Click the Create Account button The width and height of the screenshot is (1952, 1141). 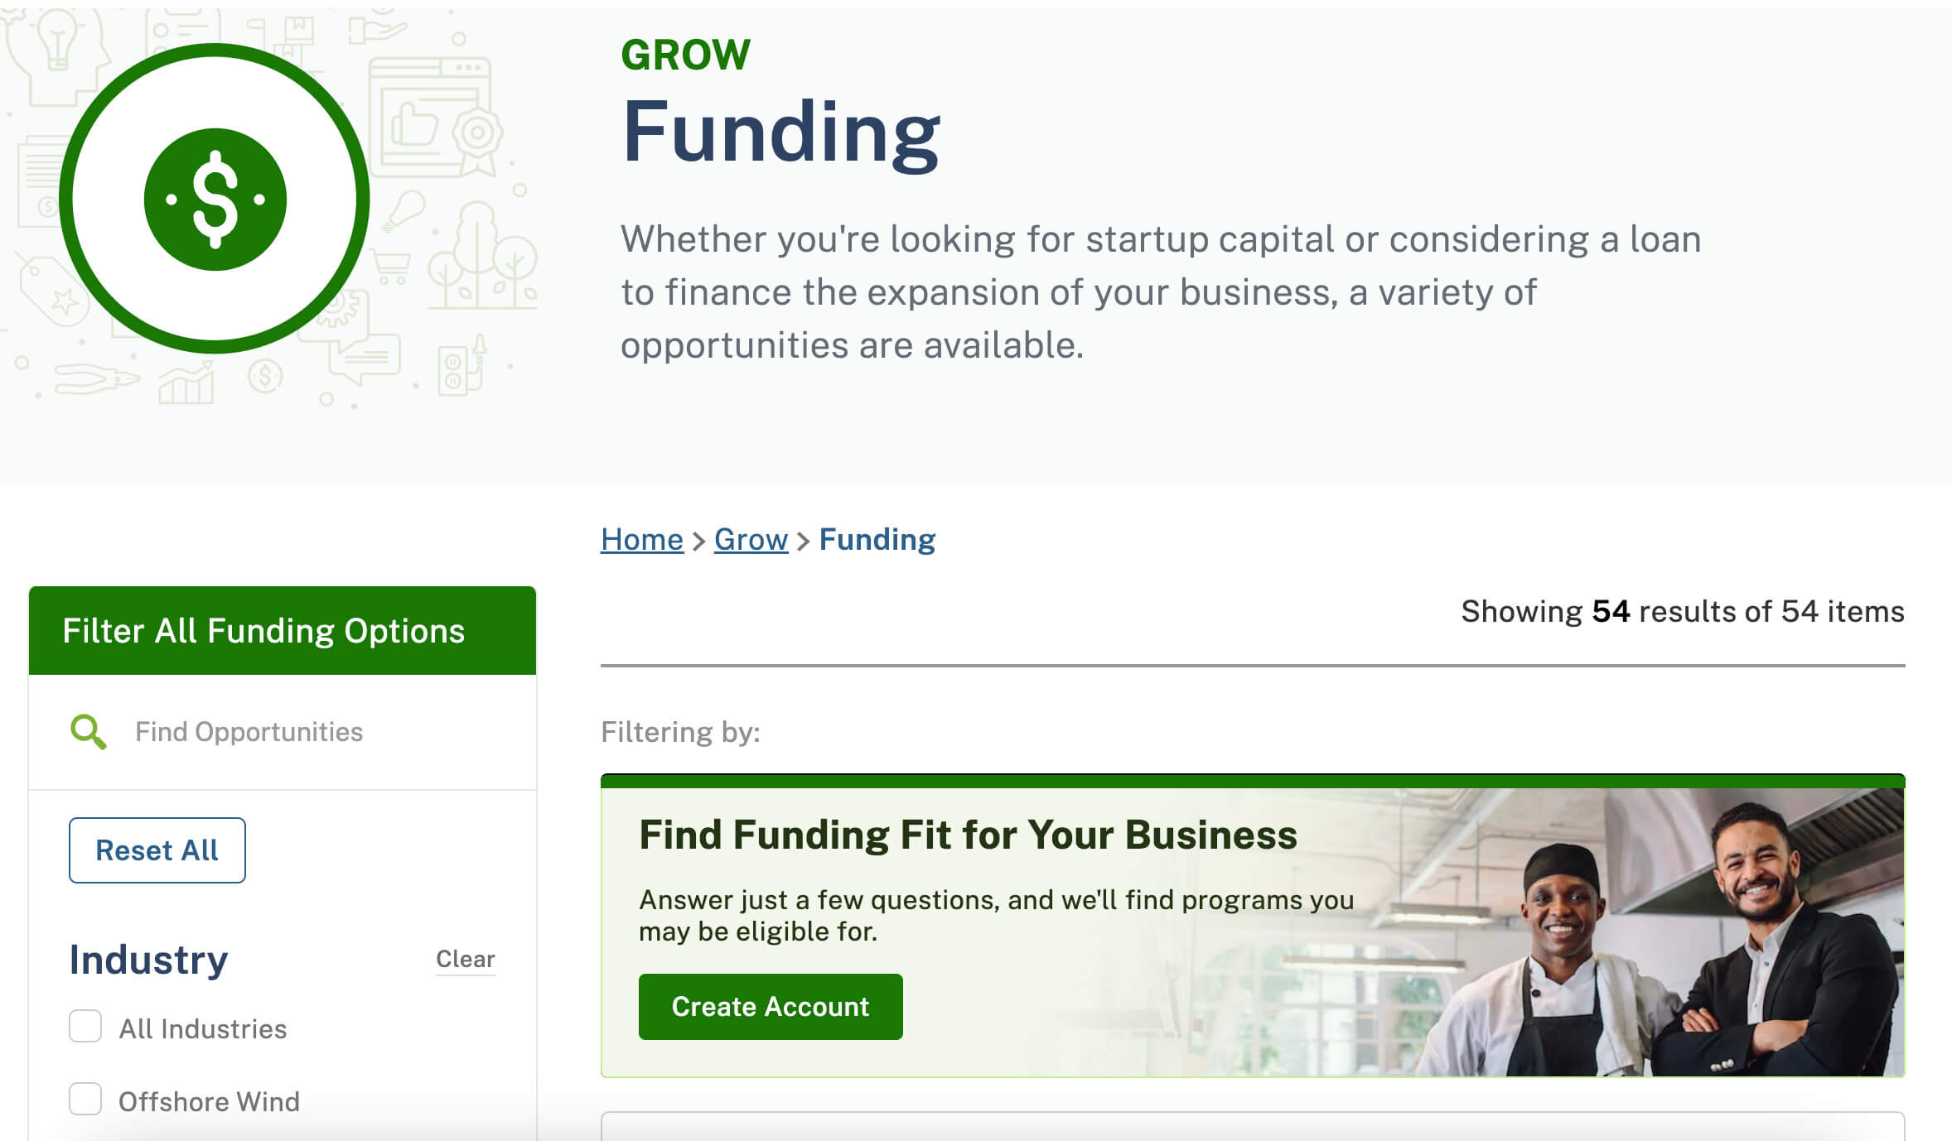pos(771,1007)
